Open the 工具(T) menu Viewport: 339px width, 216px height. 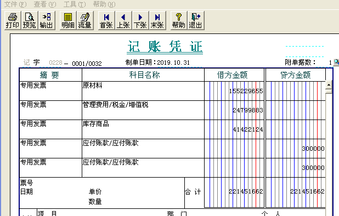point(75,4)
